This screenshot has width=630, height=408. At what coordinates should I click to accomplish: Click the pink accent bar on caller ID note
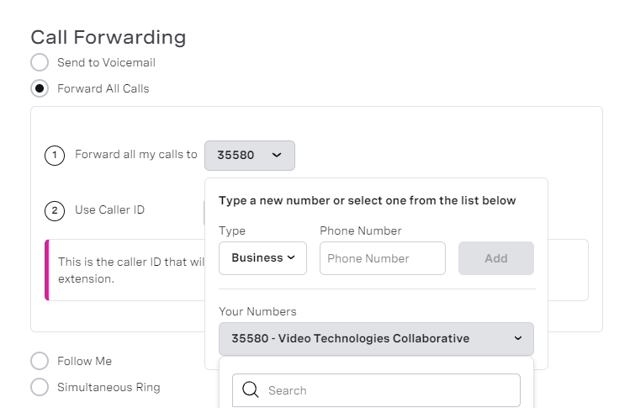[47, 270]
